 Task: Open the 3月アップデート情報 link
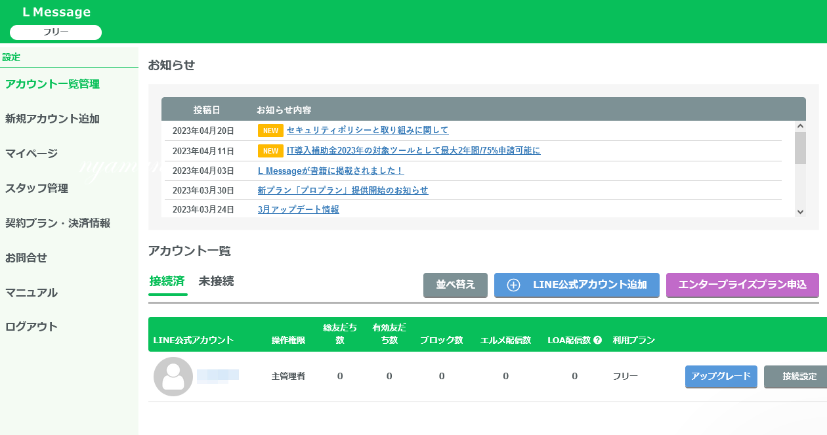(x=299, y=210)
